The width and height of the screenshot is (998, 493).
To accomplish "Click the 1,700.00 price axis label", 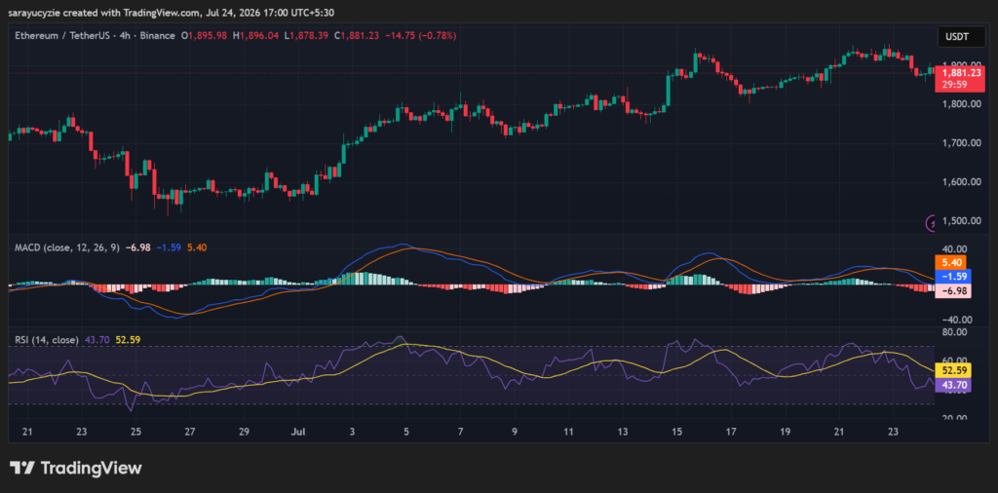I will pos(961,143).
